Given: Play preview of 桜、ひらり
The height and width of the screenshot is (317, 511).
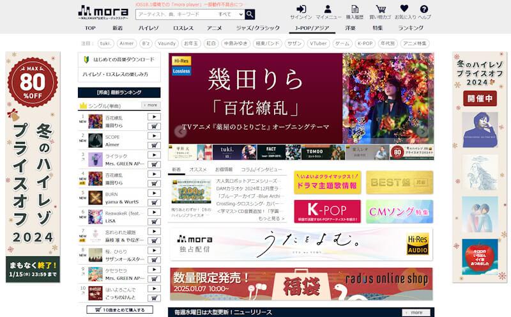Looking at the screenshot, I should coord(154,251).
